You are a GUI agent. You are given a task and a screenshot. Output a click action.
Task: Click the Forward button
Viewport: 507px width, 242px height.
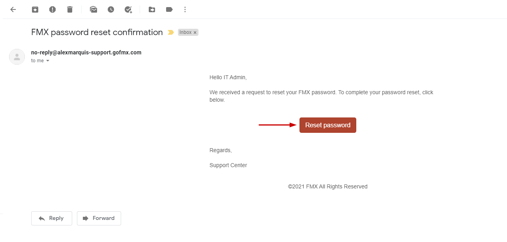click(x=99, y=218)
